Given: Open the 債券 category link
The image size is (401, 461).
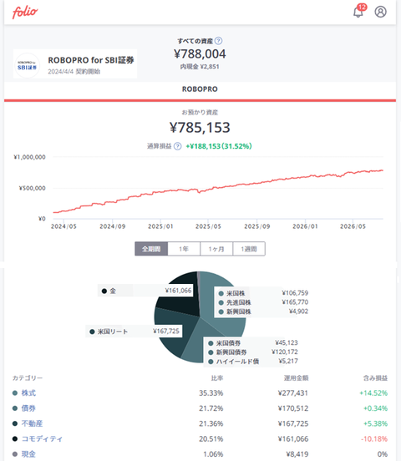Looking at the screenshot, I should click(x=28, y=408).
